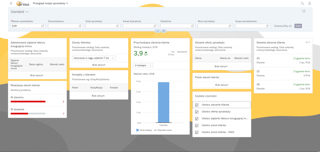320x152 pixels.
Task: Open sales order 23 list item
Action: [283, 60]
